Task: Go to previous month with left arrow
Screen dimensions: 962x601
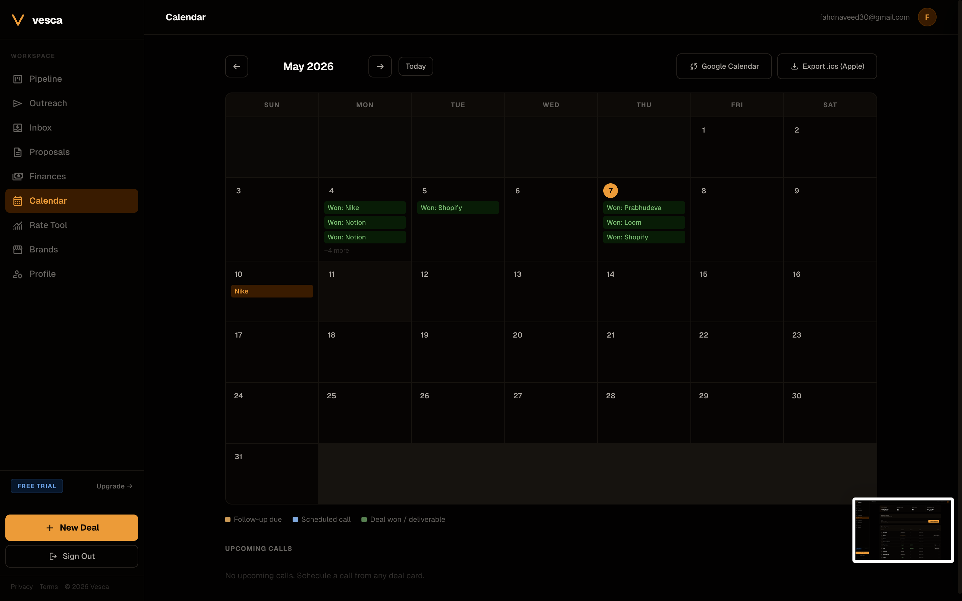Action: pyautogui.click(x=236, y=66)
